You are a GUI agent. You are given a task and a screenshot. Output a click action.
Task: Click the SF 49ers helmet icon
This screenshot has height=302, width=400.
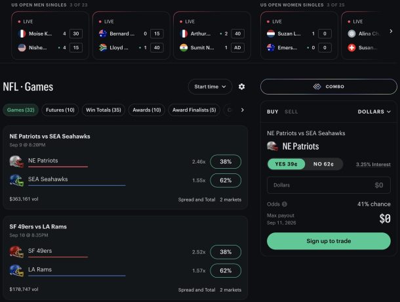tap(16, 251)
